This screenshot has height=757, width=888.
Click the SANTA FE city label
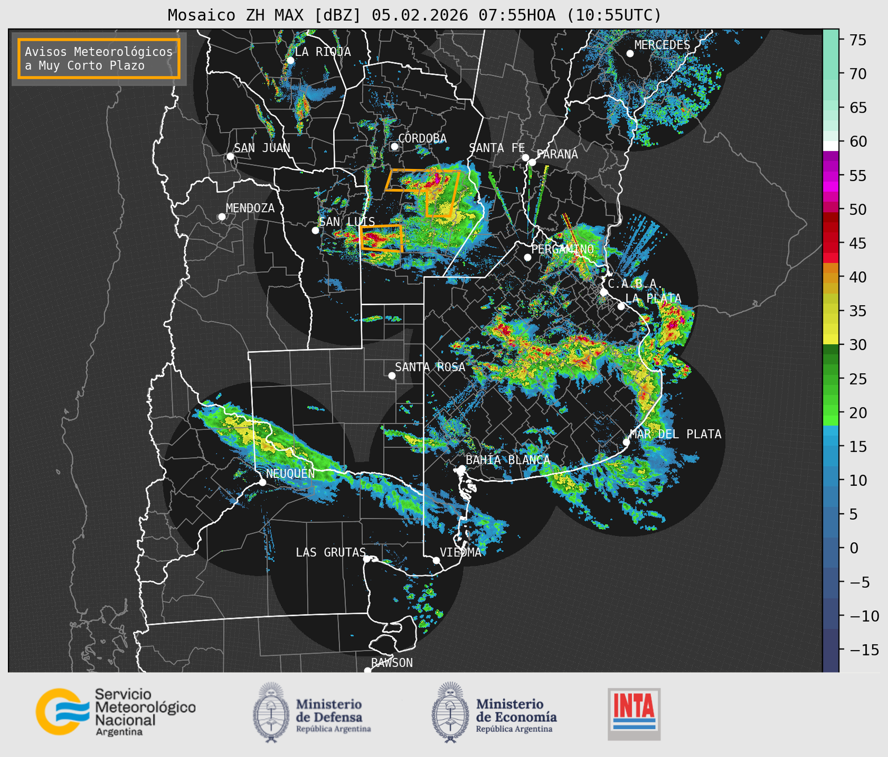(x=497, y=148)
